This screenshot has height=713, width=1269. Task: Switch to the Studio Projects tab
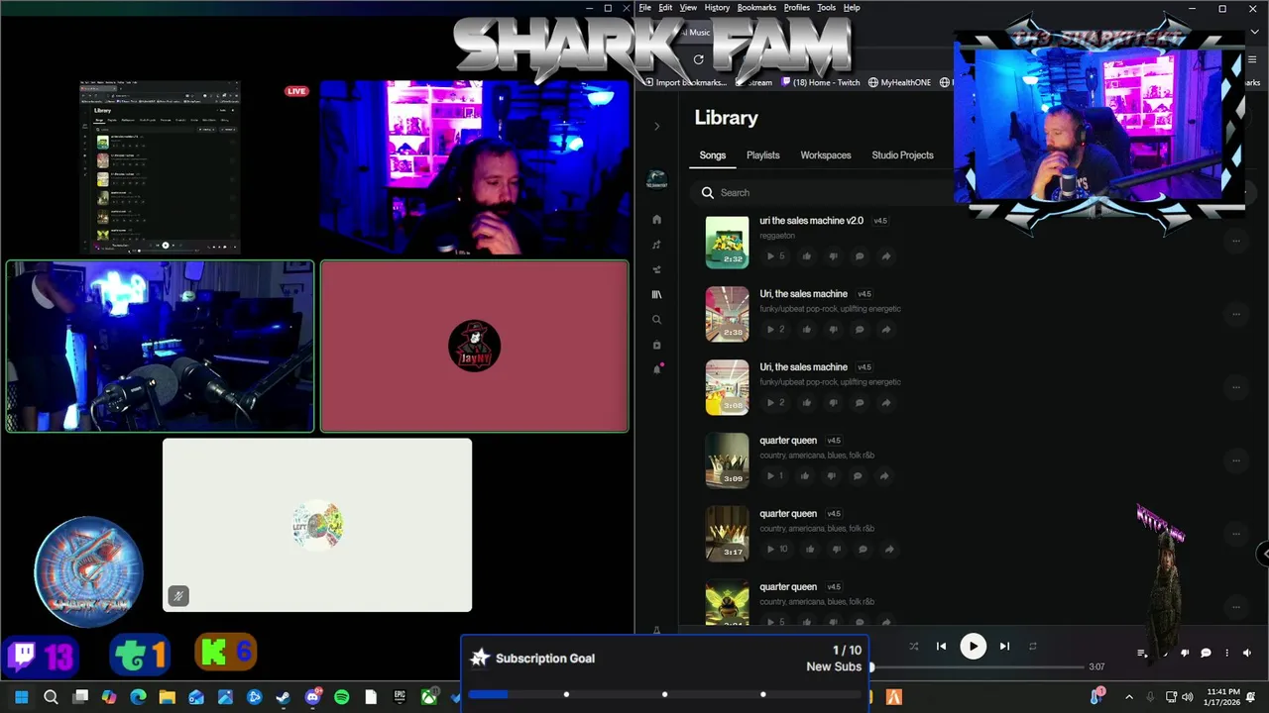[902, 155]
